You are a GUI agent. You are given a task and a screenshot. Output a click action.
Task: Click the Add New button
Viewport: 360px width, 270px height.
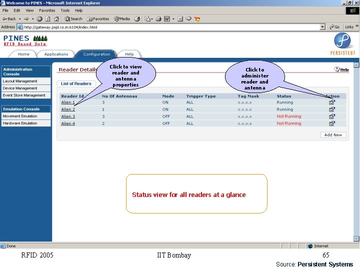point(333,135)
